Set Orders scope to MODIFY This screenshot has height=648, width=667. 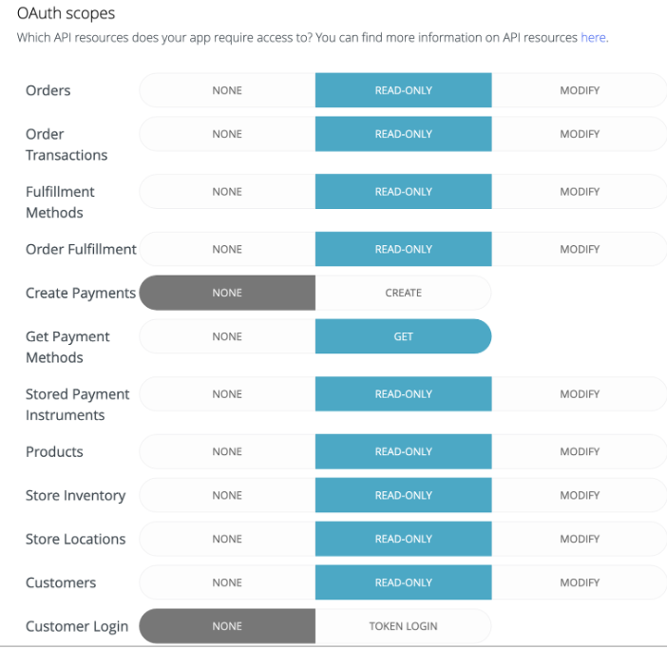(x=580, y=90)
